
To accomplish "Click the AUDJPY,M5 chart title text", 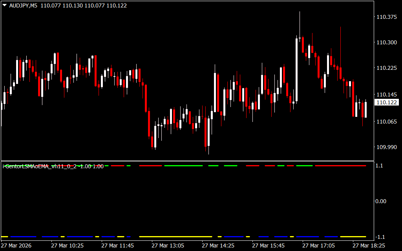I will 23,6.
